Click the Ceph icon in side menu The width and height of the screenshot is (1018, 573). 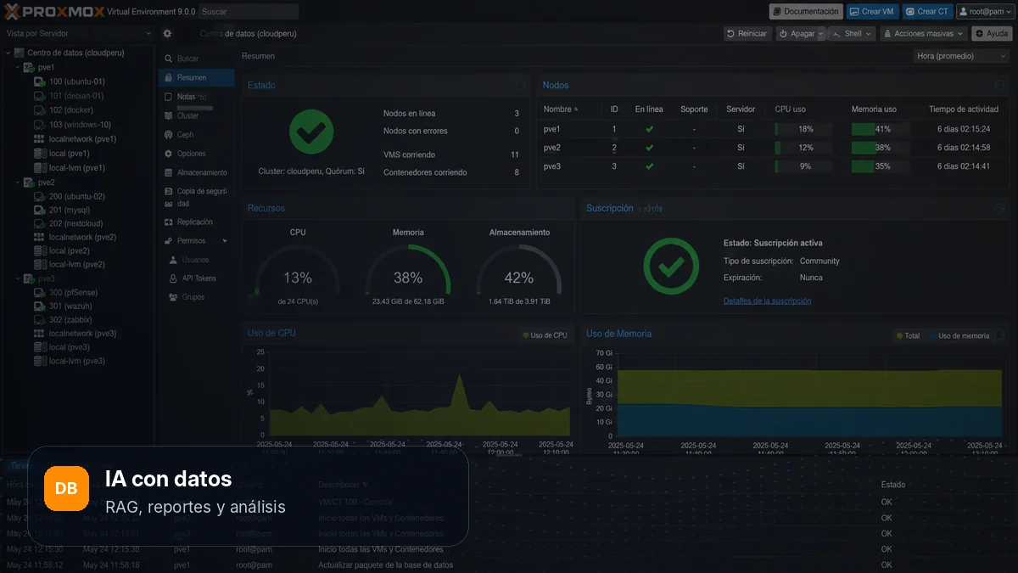[x=168, y=134]
